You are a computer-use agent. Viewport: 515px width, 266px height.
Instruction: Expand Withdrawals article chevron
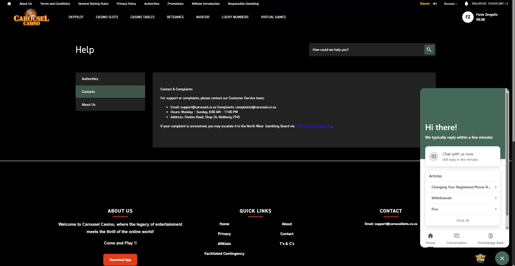tap(496, 198)
